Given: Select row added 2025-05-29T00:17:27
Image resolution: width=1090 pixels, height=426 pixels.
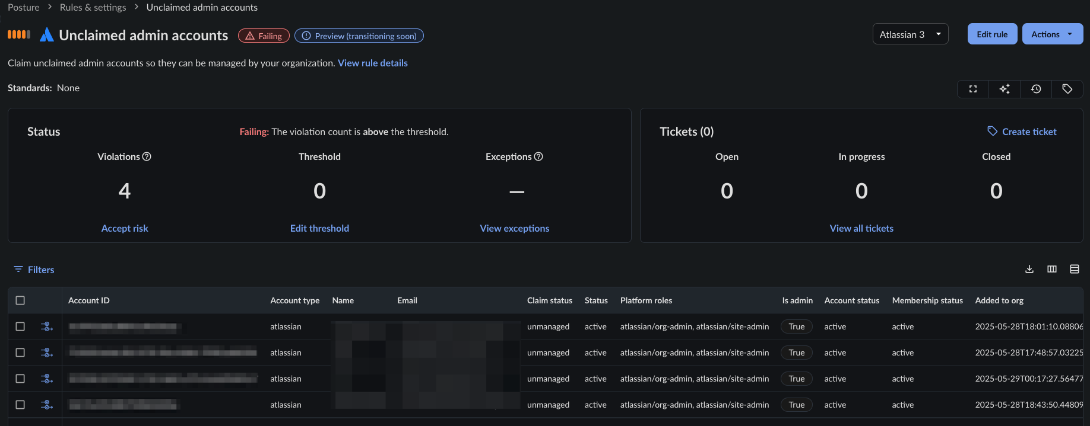Looking at the screenshot, I should (x=20, y=379).
